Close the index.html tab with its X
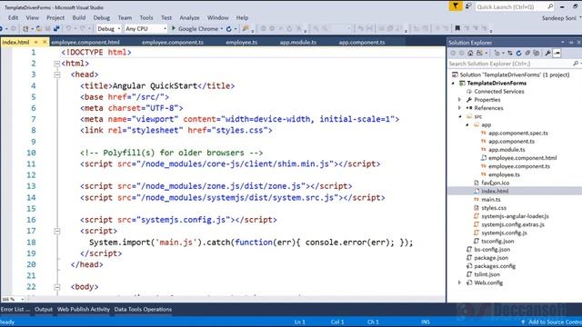The image size is (582, 327). click(x=45, y=42)
